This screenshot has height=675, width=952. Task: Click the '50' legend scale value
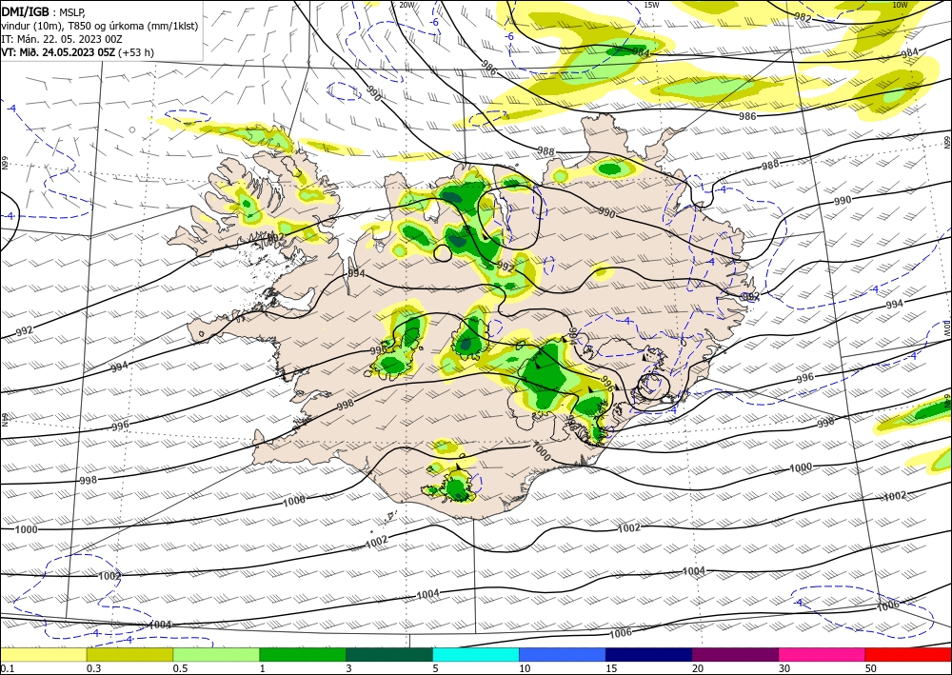871,668
